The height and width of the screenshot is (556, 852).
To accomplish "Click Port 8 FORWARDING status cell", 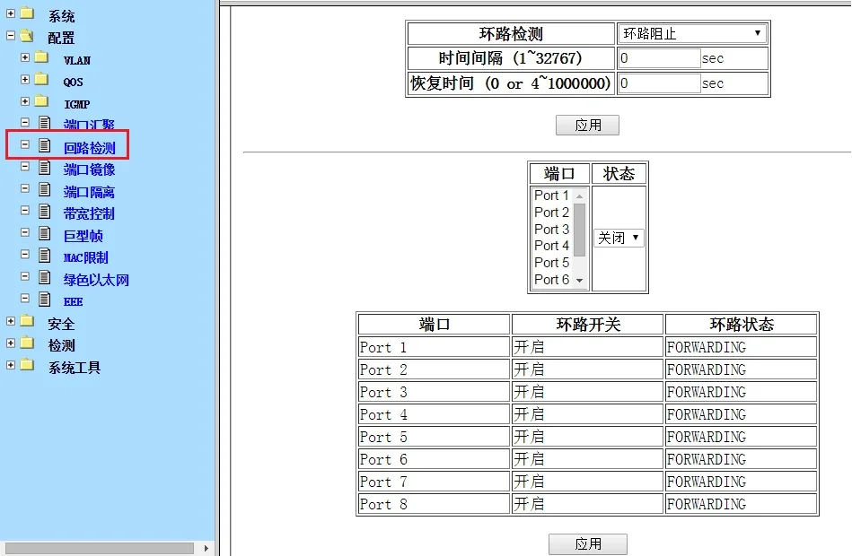I will point(742,504).
